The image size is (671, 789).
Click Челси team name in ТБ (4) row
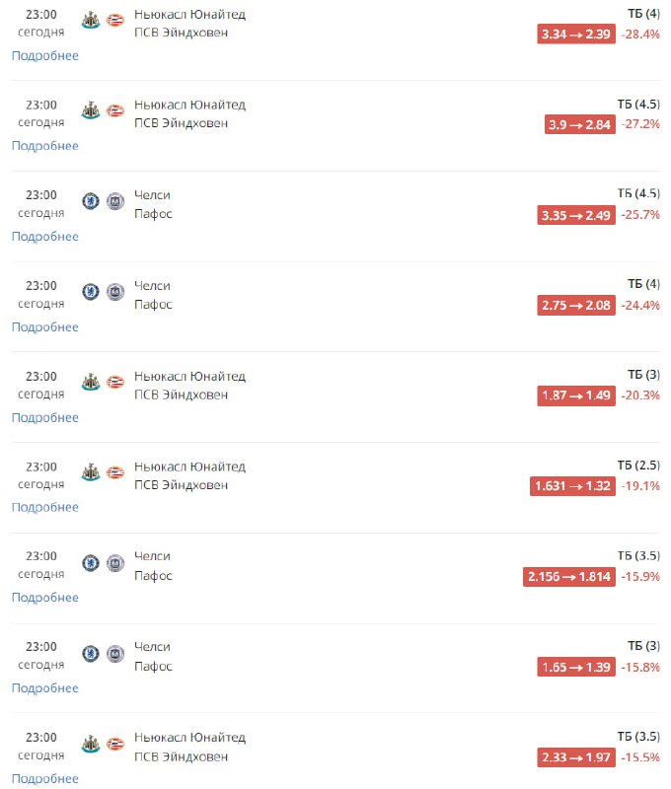pyautogui.click(x=152, y=285)
